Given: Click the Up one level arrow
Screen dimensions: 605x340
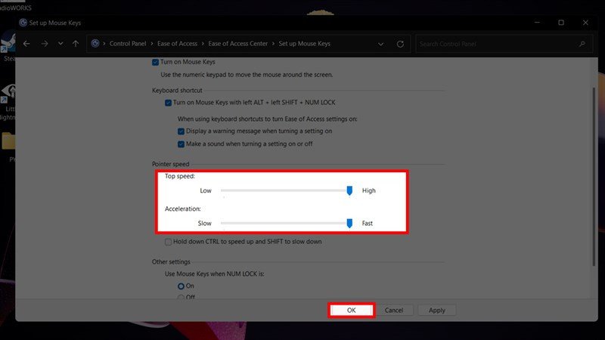Looking at the screenshot, I should (x=75, y=44).
